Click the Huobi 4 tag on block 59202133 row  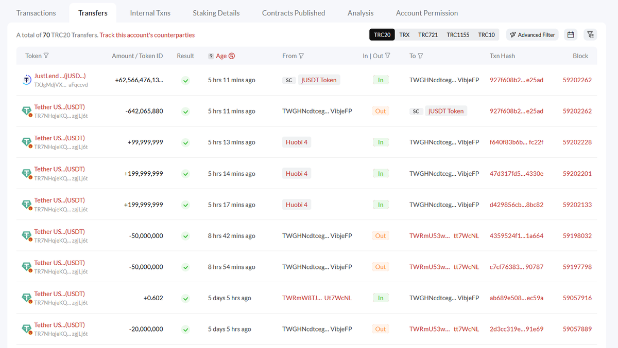pos(297,205)
